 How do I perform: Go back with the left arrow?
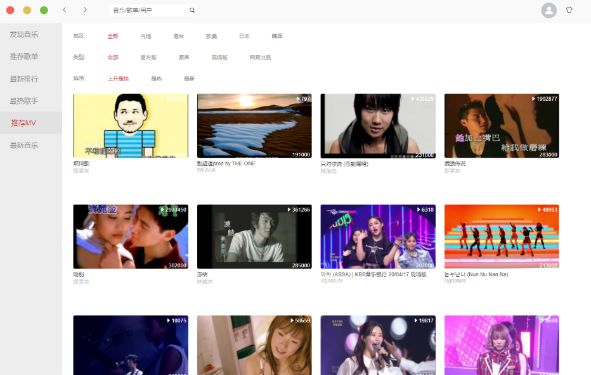point(65,10)
